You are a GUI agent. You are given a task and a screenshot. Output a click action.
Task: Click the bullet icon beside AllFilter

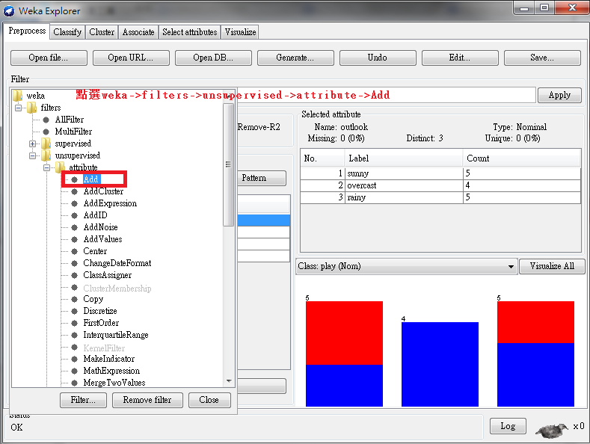(46, 120)
